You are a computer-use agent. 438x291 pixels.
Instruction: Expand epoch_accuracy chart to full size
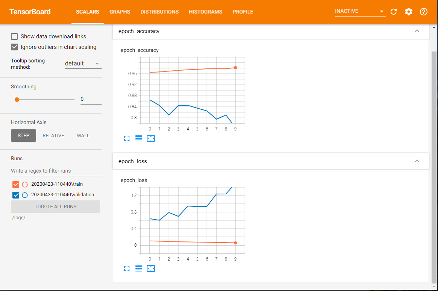click(x=127, y=138)
